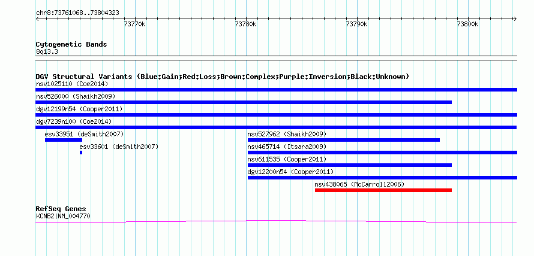
Task: Select the 8q13.3 cytogenetic band bar
Action: pos(276,58)
